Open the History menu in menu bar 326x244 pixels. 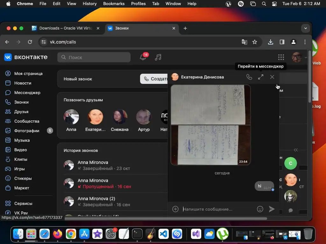click(x=89, y=3)
